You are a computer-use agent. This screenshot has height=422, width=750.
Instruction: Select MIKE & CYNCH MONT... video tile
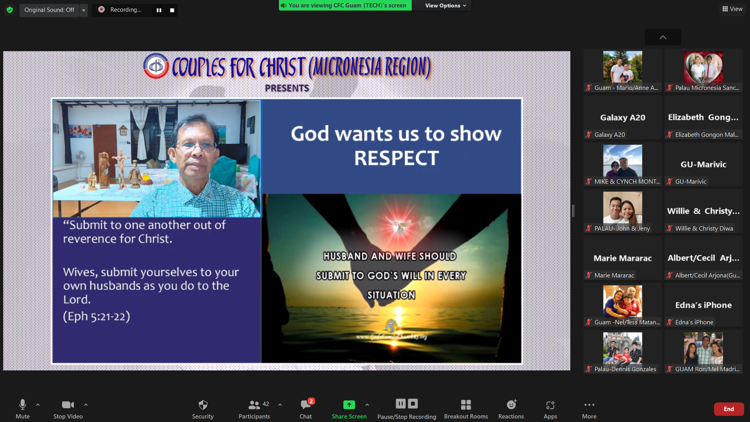click(x=623, y=164)
